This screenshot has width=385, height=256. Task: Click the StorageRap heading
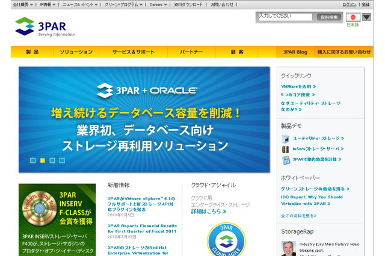click(297, 232)
